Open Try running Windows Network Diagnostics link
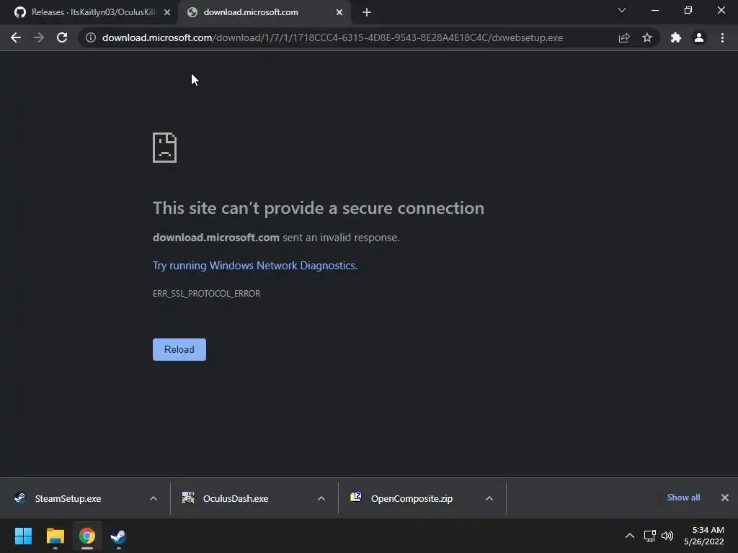The height and width of the screenshot is (553, 738). pos(255,266)
